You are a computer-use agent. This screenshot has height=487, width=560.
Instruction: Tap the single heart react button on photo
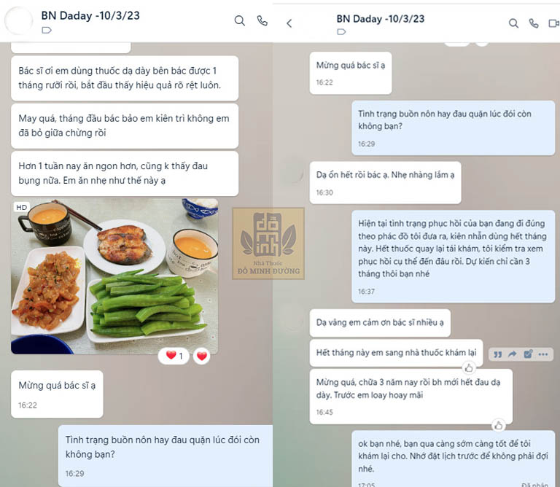pos(202,356)
